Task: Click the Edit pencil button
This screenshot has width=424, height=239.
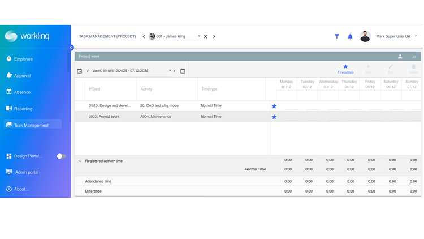Action: pyautogui.click(x=391, y=69)
